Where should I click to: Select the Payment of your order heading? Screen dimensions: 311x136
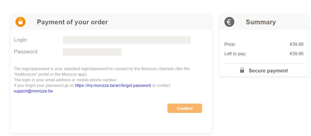[x=72, y=22]
